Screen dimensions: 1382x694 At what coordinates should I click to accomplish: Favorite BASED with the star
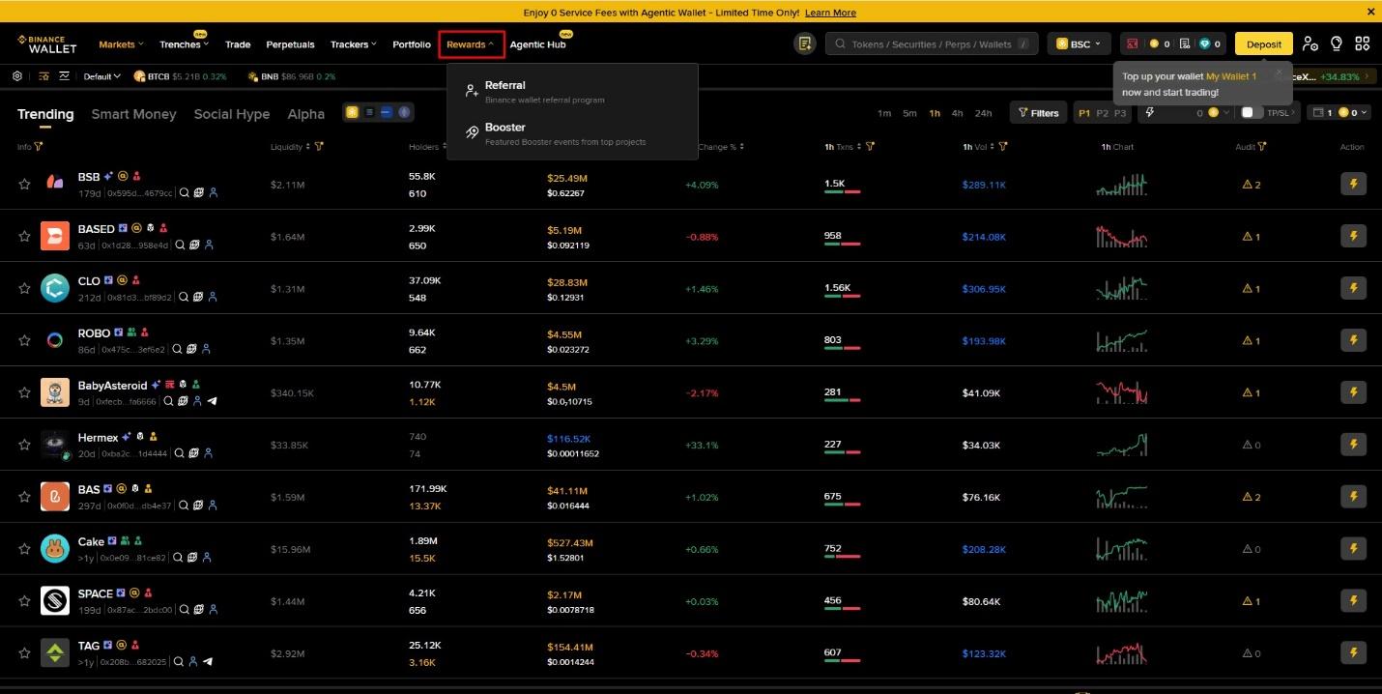click(24, 236)
